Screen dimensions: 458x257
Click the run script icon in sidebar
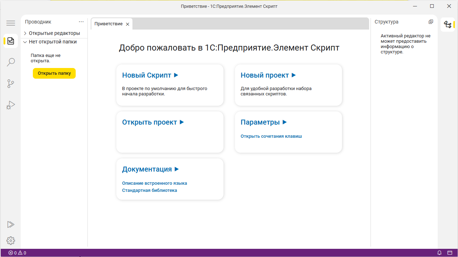coord(11,224)
